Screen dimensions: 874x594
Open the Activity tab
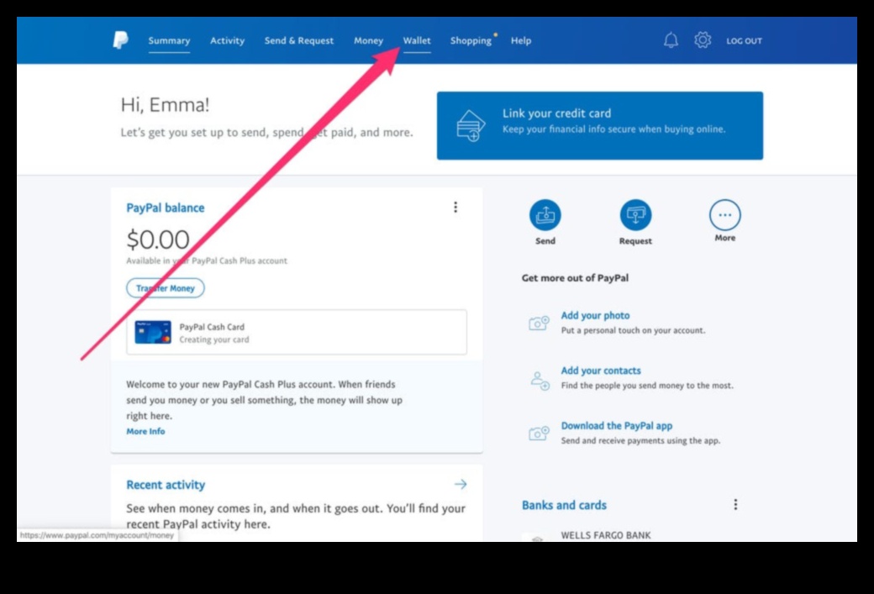[x=227, y=40]
